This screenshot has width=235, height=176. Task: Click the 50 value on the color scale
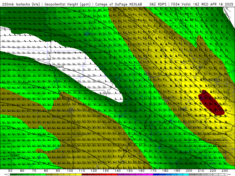(10, 171)
